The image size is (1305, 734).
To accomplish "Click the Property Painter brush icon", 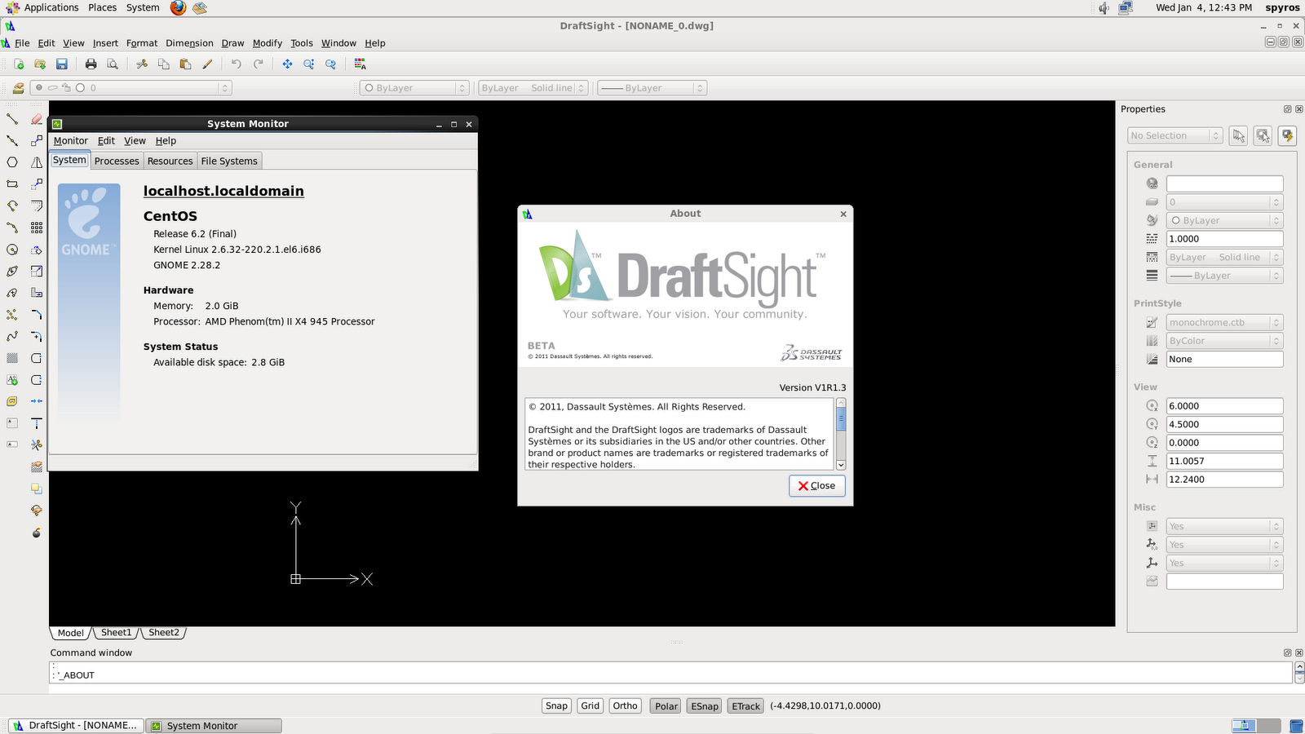I will click(207, 64).
